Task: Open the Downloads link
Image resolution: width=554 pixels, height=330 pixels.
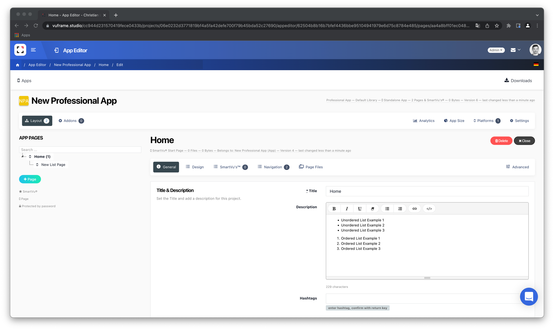Action: [518, 80]
